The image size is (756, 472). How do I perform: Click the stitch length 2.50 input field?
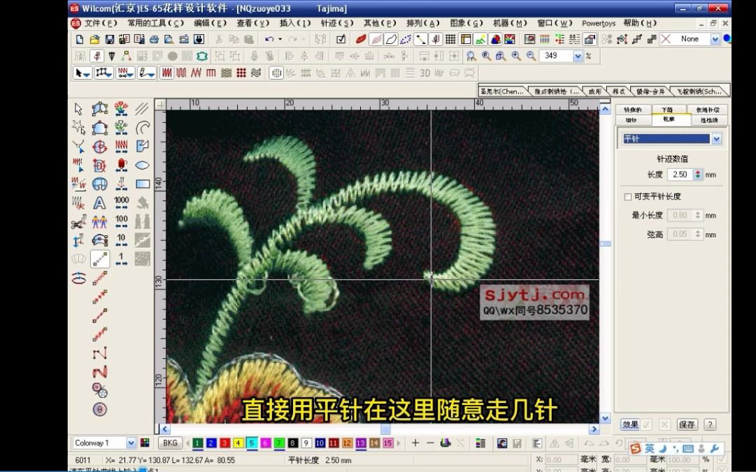coord(681,174)
